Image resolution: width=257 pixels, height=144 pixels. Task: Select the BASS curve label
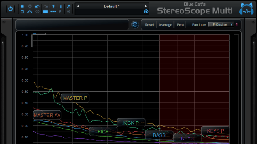[x=159, y=135]
